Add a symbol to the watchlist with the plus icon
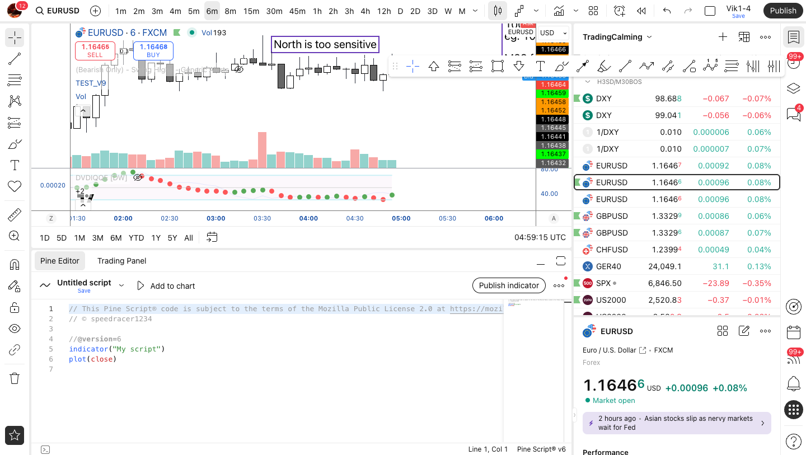 pyautogui.click(x=723, y=37)
